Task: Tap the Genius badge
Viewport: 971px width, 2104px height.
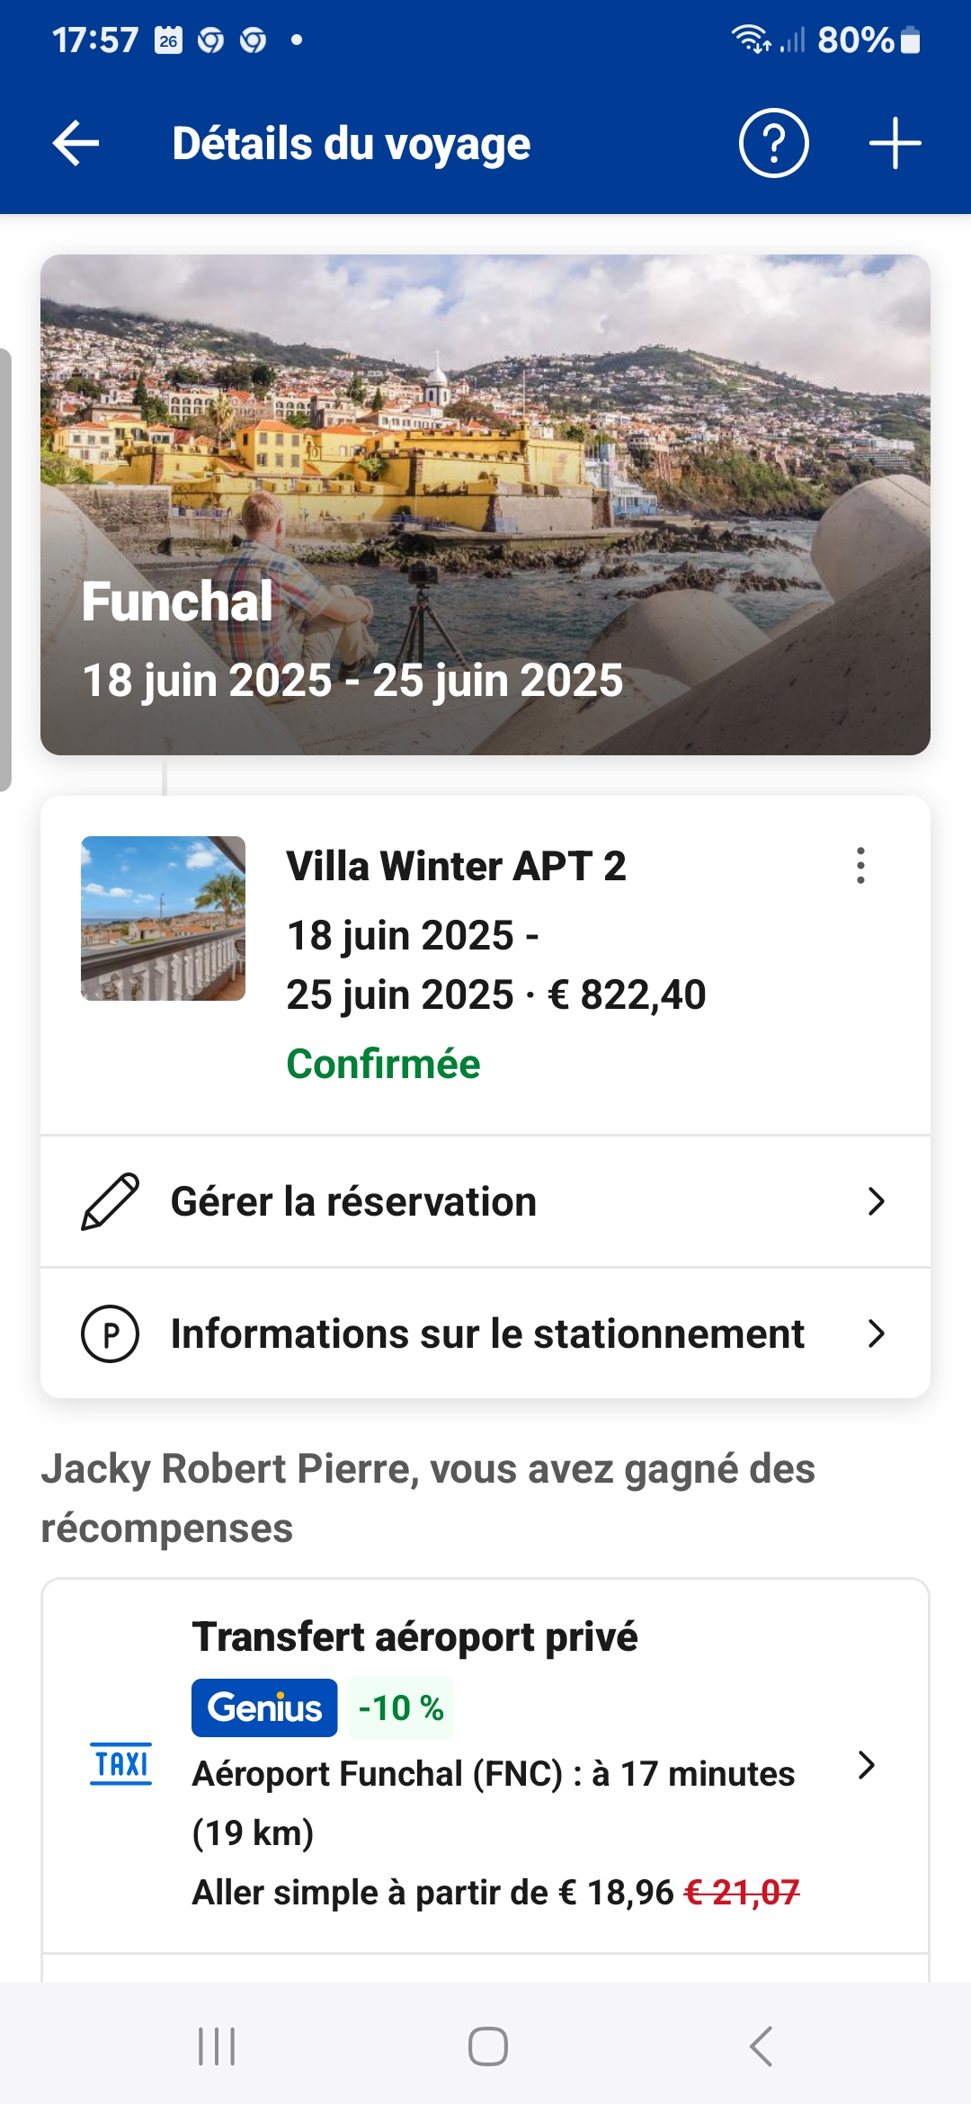Action: pos(264,1707)
